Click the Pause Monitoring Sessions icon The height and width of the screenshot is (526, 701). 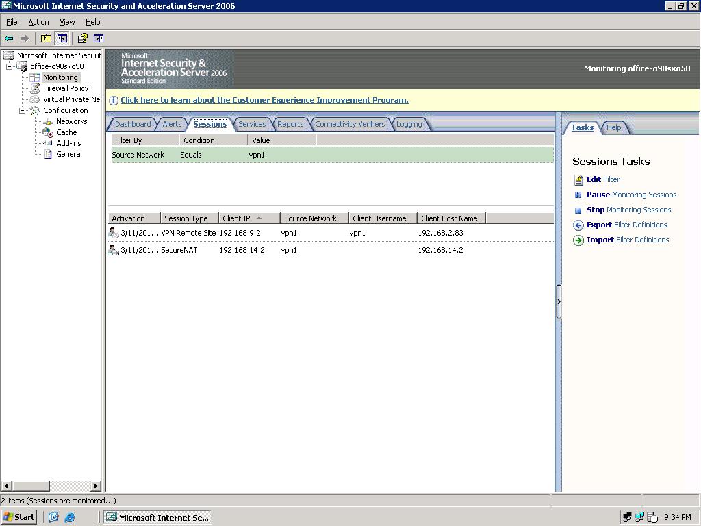pyautogui.click(x=578, y=195)
